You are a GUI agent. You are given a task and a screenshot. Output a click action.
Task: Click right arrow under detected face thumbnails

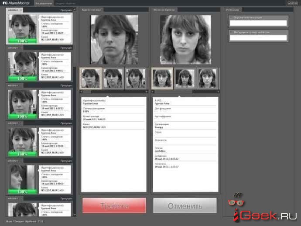(146, 92)
